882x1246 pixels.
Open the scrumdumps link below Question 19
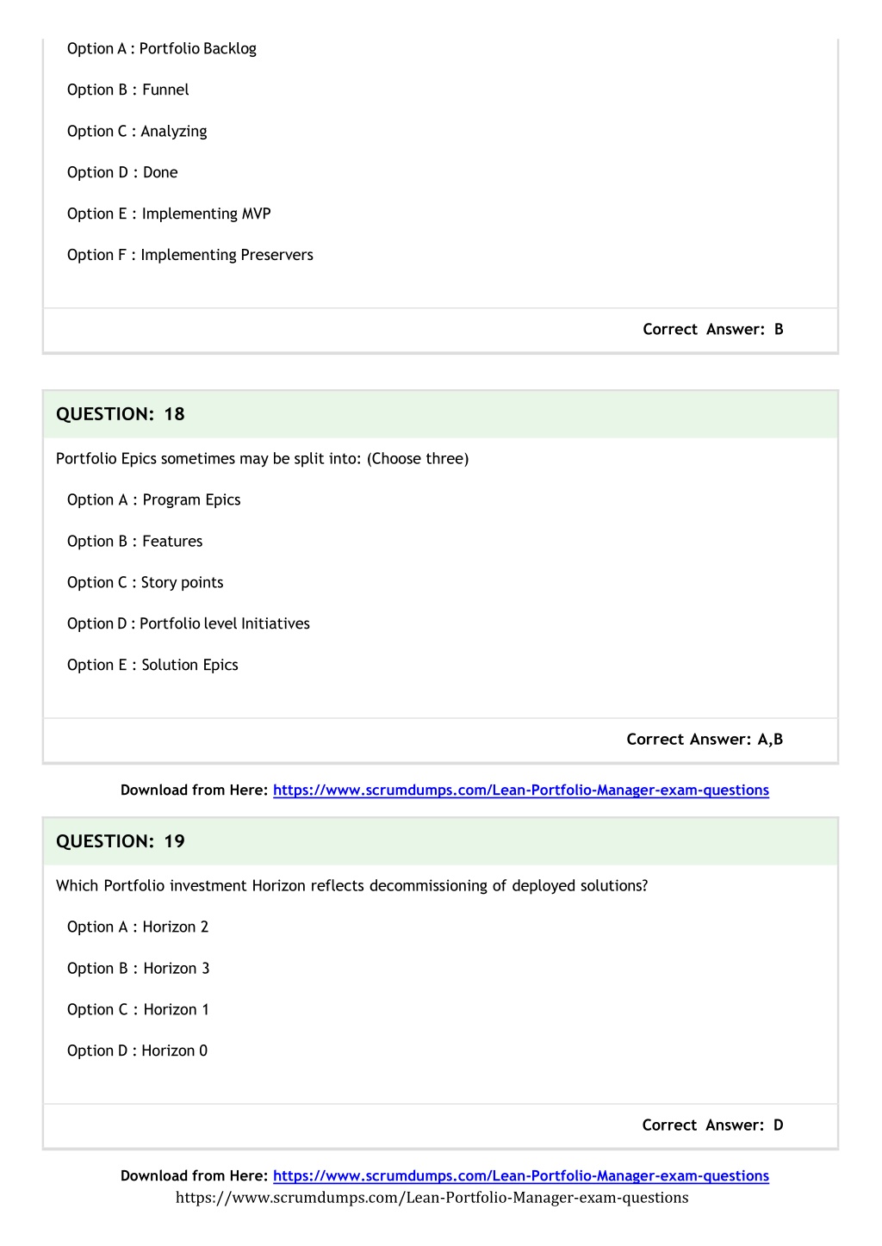pos(521,1176)
